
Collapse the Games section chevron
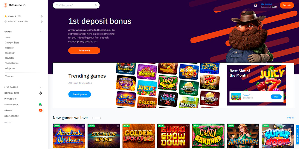click(40, 32)
